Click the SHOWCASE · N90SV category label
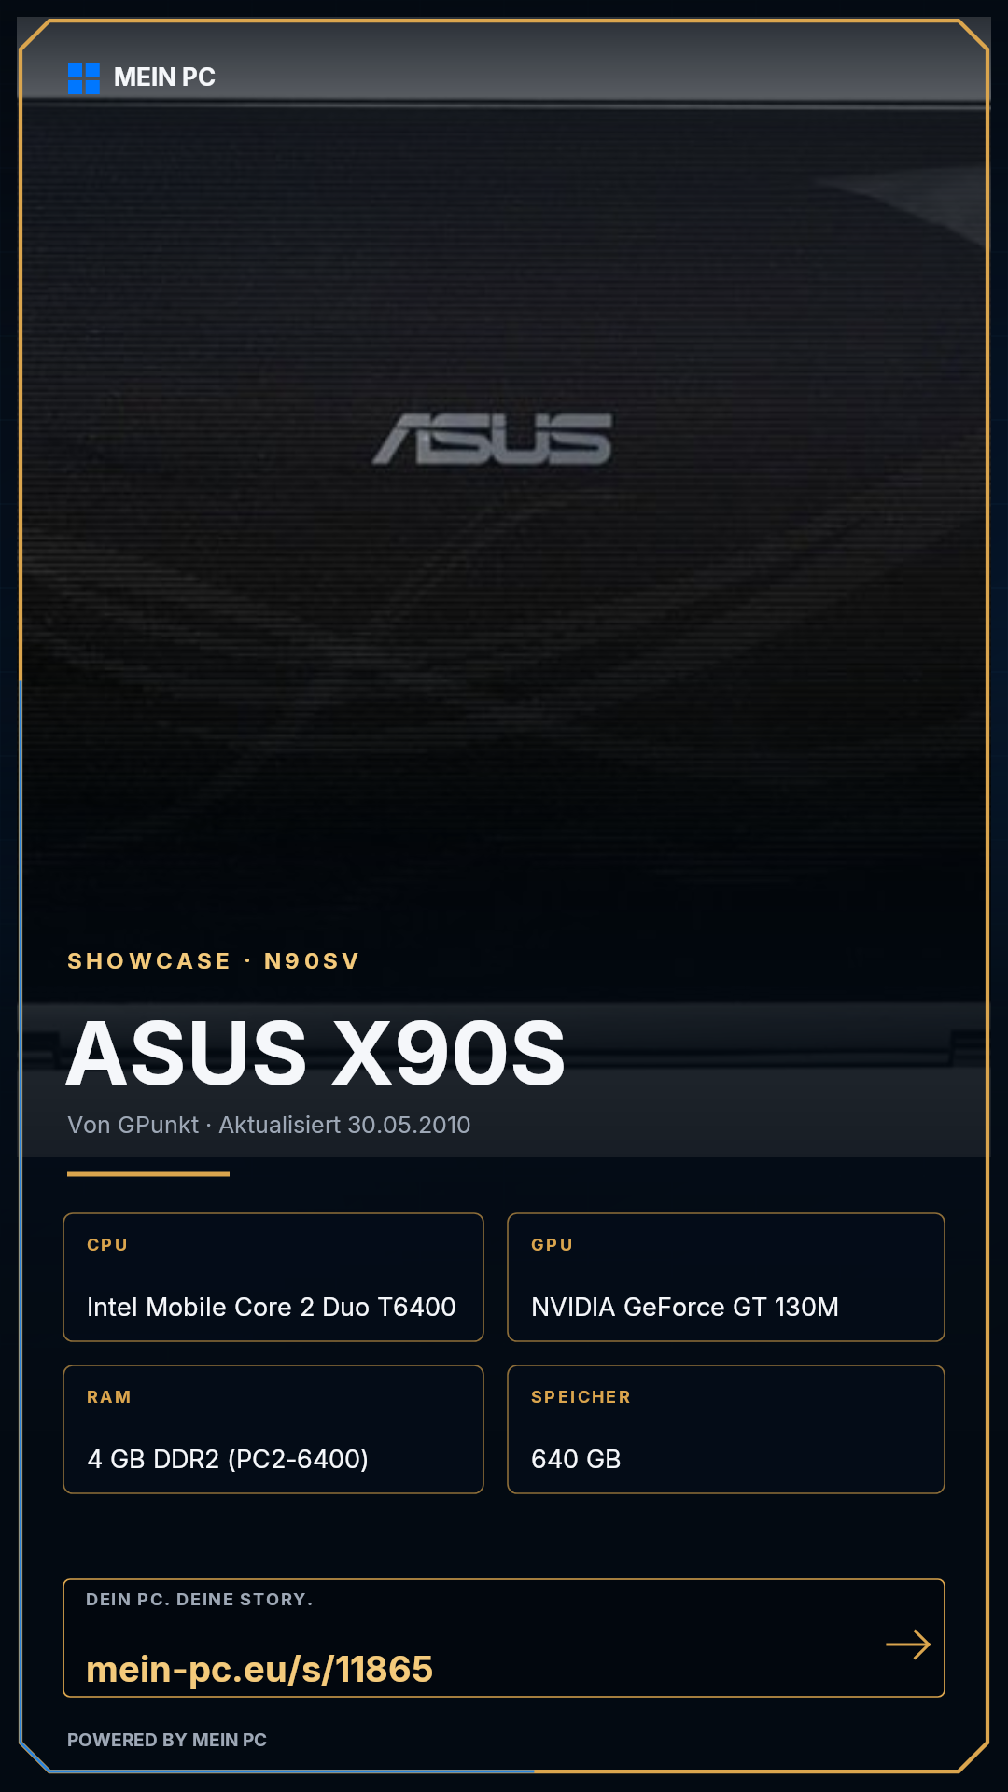The width and height of the screenshot is (1008, 1792). click(214, 961)
